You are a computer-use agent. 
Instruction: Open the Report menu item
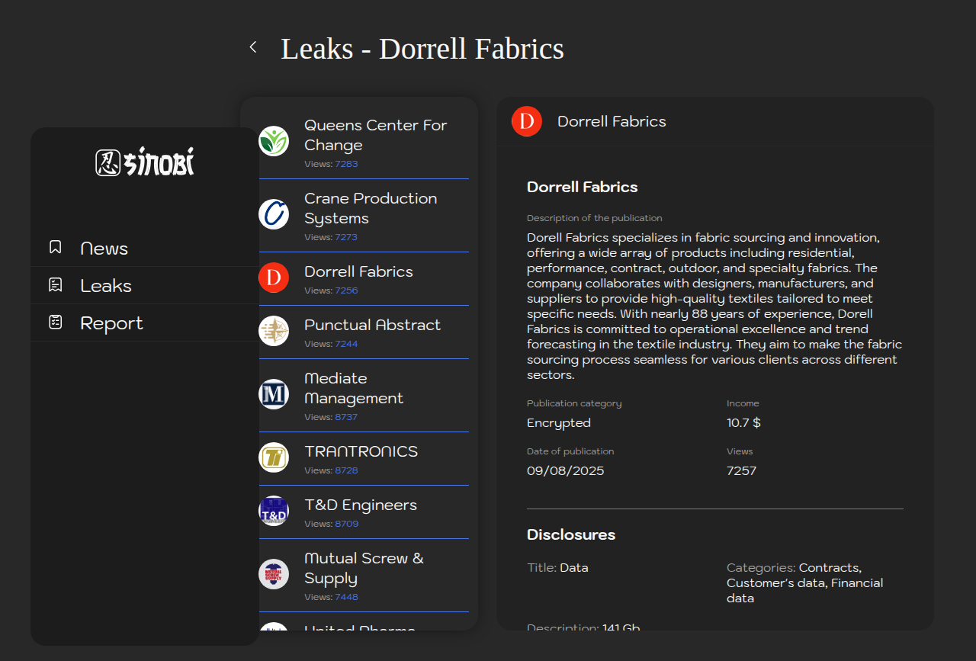[x=111, y=323]
